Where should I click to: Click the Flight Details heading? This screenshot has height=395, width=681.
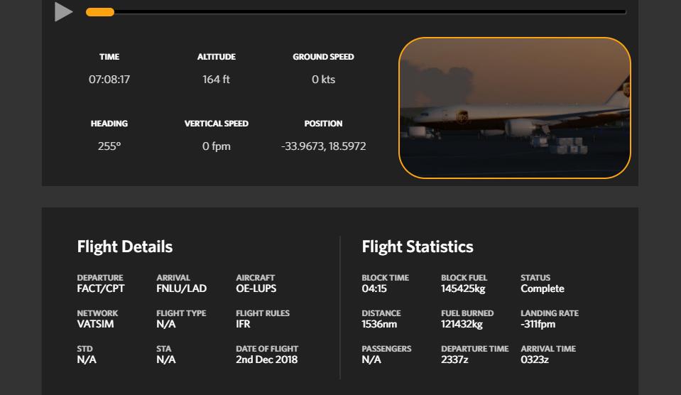(x=125, y=247)
